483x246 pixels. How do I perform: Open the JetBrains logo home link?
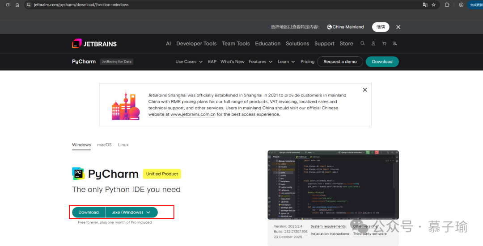pos(94,44)
